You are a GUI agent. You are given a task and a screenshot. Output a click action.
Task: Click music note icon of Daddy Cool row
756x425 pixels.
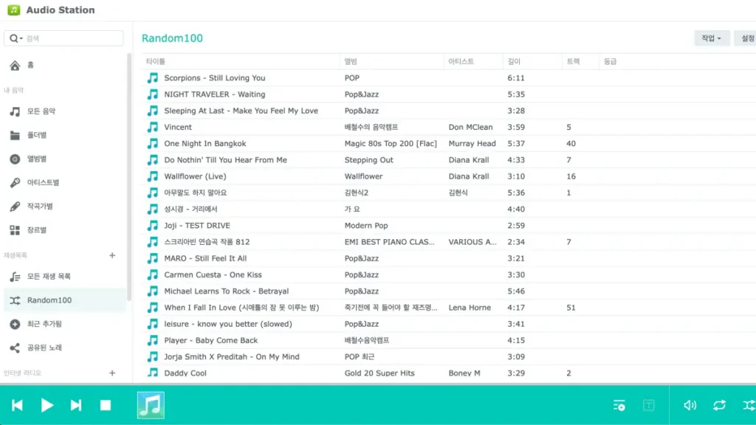pyautogui.click(x=152, y=373)
